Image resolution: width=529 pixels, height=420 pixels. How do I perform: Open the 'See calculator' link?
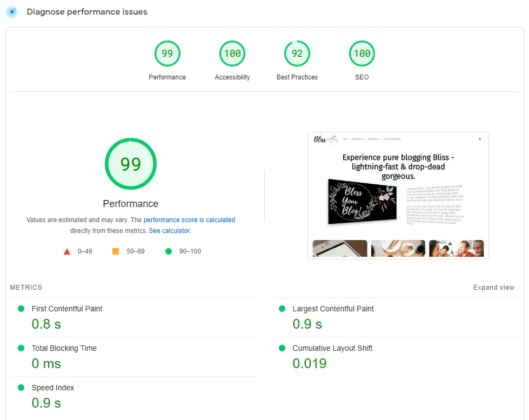(169, 231)
